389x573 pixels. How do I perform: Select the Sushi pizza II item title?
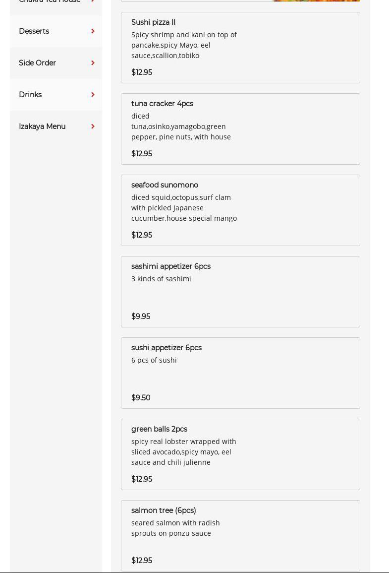pos(153,22)
